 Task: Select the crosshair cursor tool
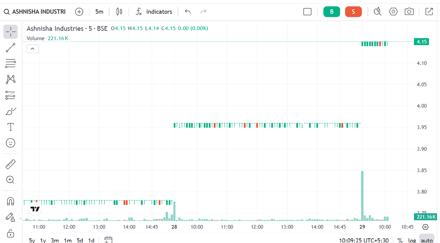[11, 32]
